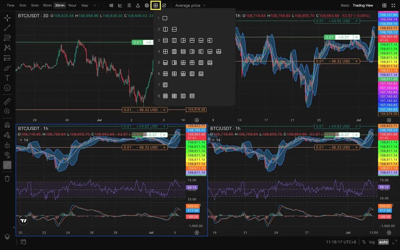This screenshot has width=400, height=250.
Task: Select the trend line drawing tool
Action: [7, 28]
